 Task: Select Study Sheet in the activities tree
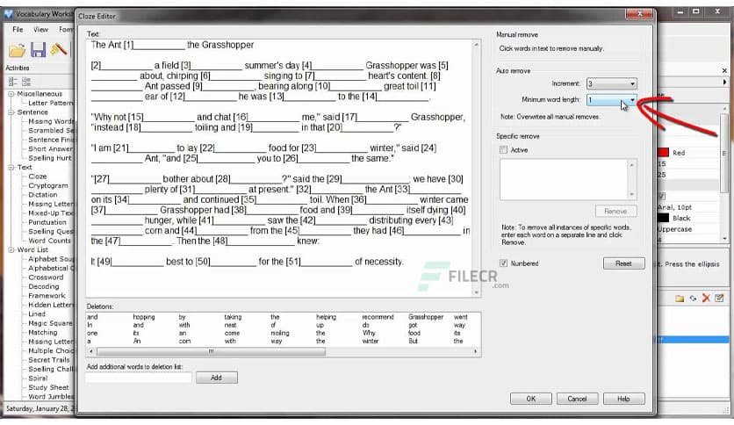48,387
